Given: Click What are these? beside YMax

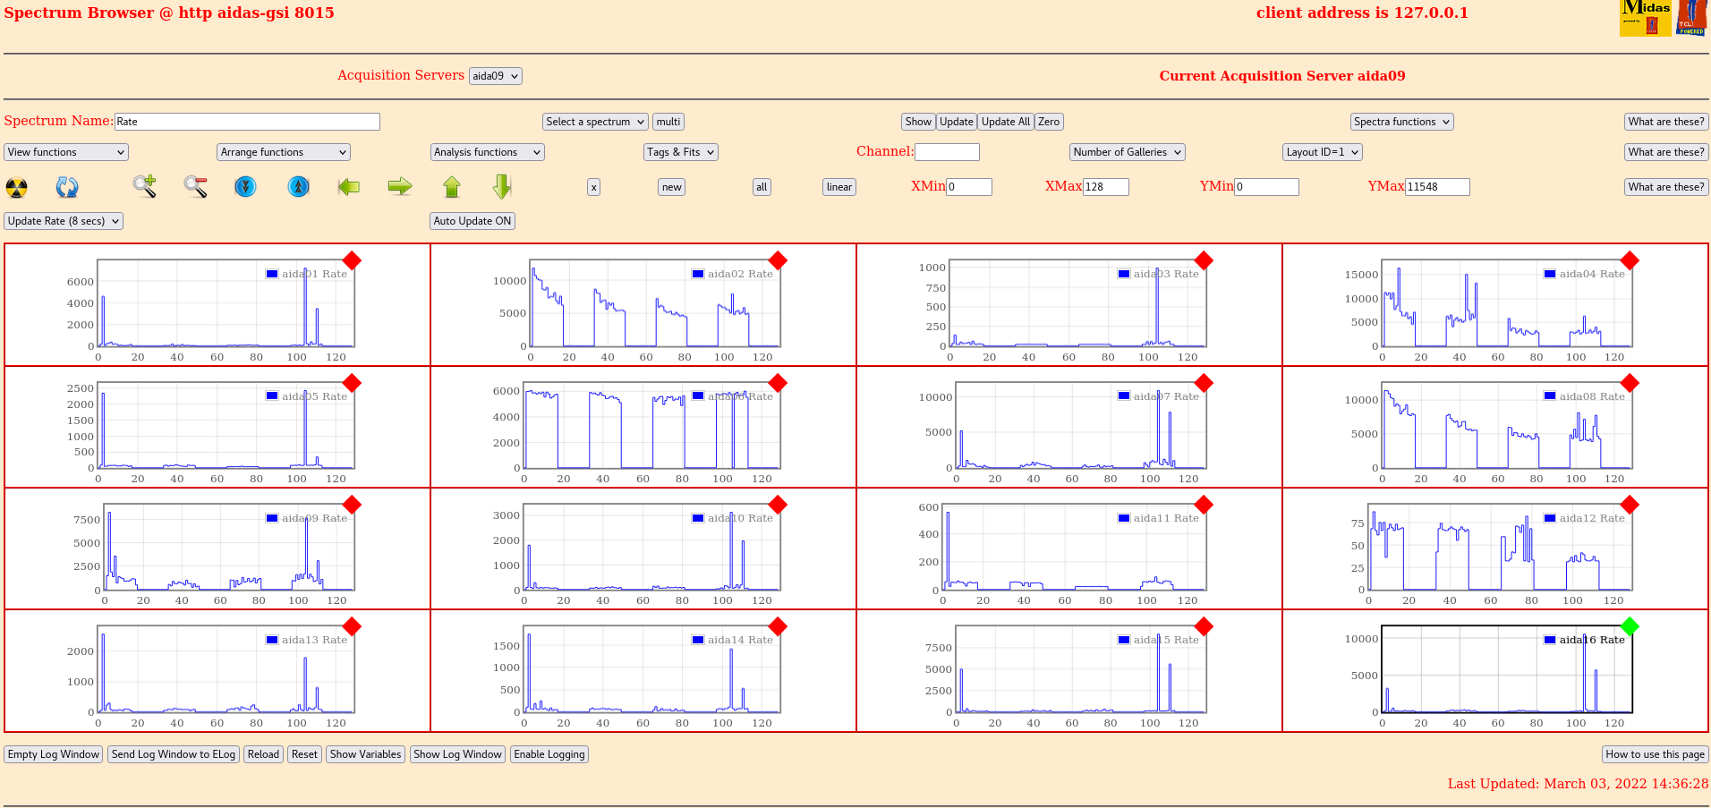Looking at the screenshot, I should click(x=1666, y=187).
